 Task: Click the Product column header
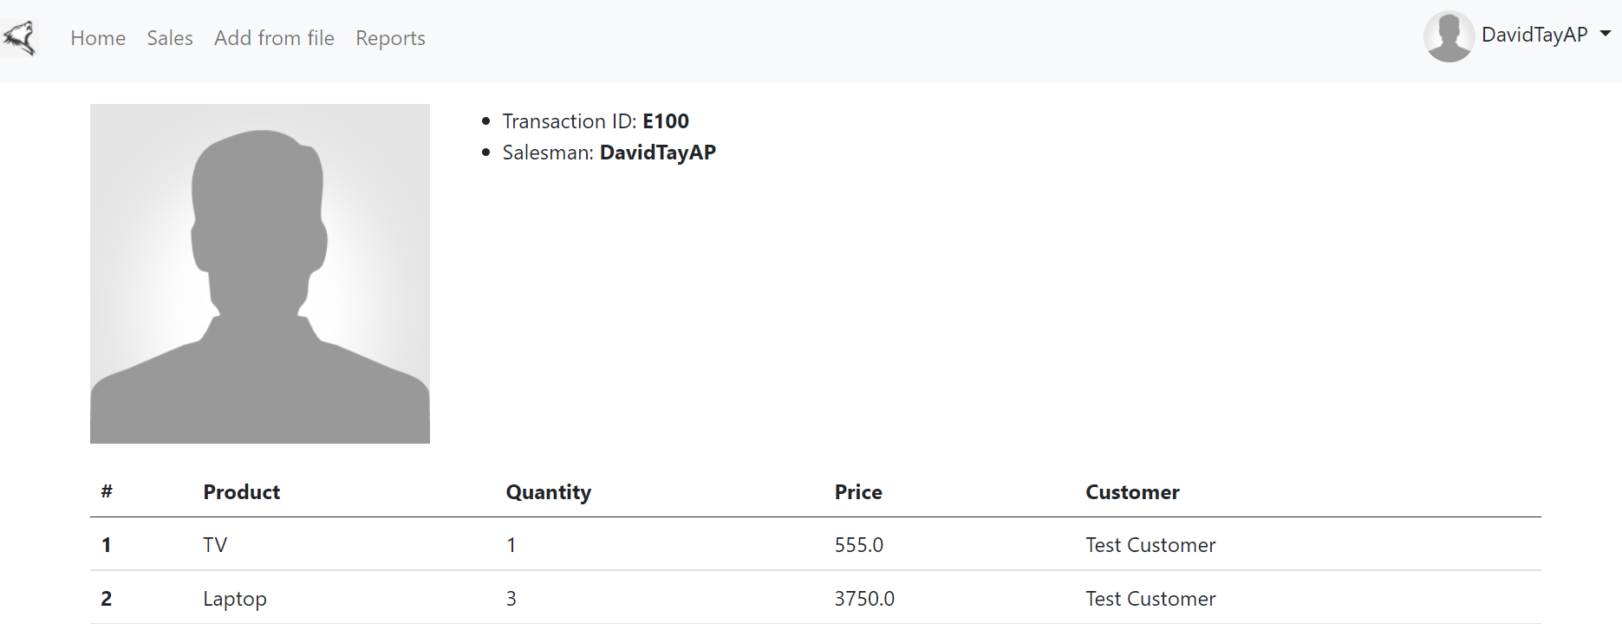click(x=241, y=492)
